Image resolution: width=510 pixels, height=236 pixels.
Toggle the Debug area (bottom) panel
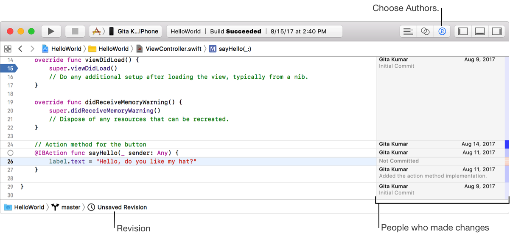point(480,31)
